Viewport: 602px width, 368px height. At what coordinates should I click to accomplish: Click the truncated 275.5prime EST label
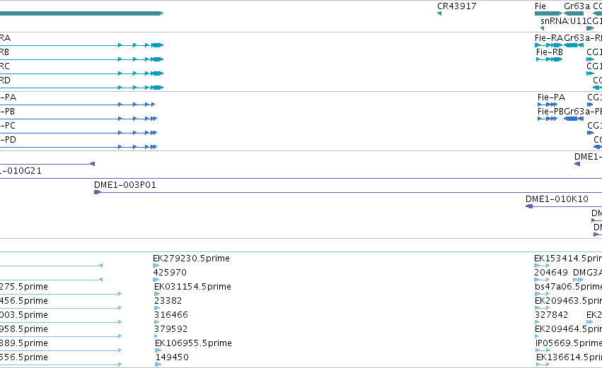[24, 287]
